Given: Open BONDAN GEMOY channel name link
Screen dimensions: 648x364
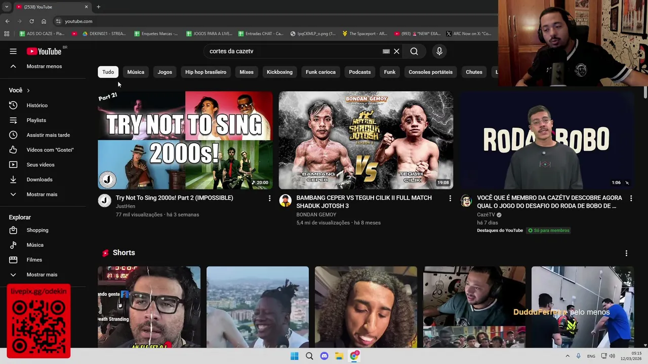Looking at the screenshot, I should [316, 214].
